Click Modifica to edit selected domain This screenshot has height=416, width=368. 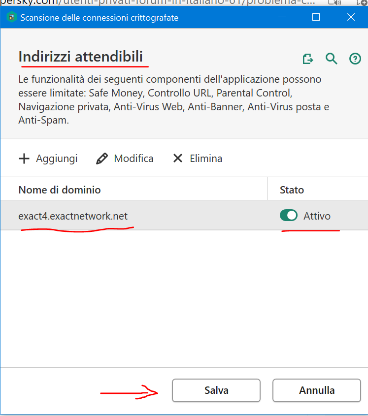click(125, 159)
